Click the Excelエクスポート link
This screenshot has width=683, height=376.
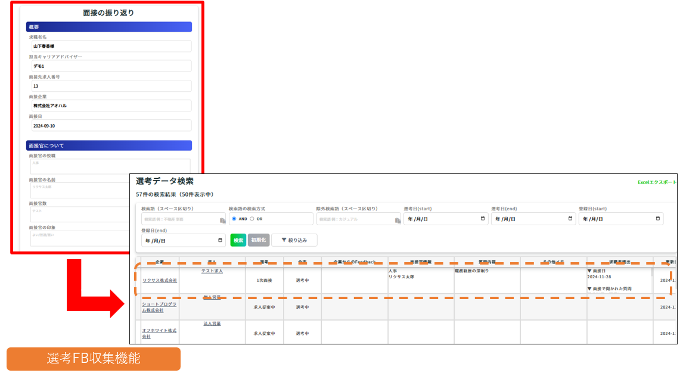tap(657, 182)
